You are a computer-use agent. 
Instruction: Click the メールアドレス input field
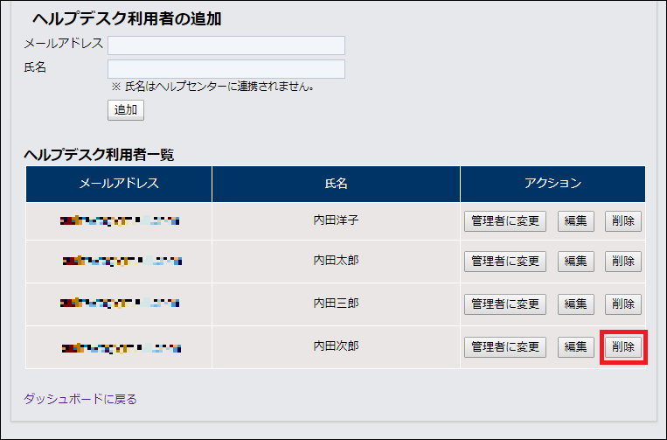(x=226, y=45)
